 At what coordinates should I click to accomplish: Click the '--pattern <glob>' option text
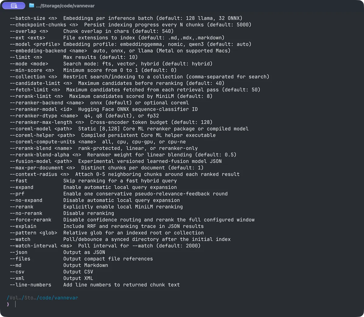[33, 233]
